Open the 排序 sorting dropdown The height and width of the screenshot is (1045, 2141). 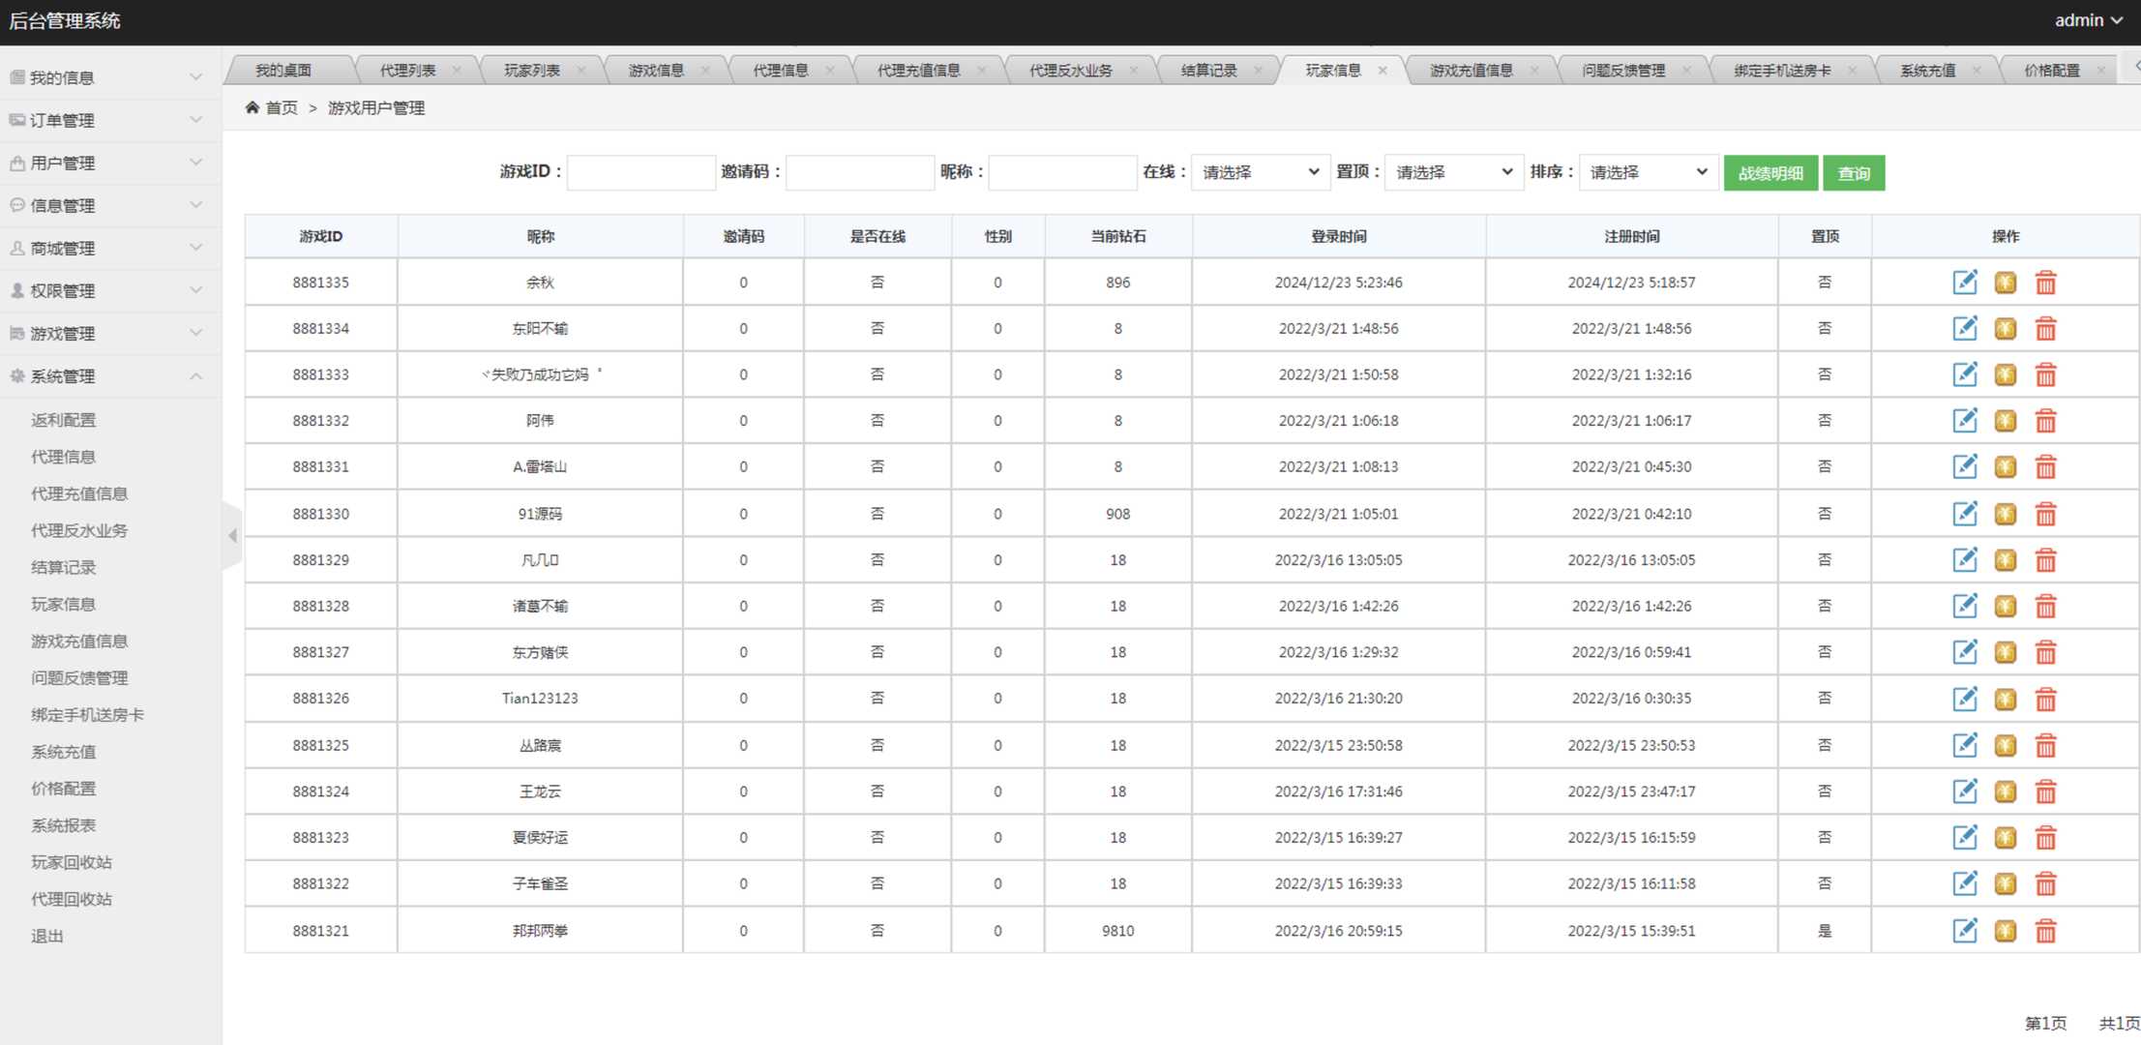click(1648, 172)
